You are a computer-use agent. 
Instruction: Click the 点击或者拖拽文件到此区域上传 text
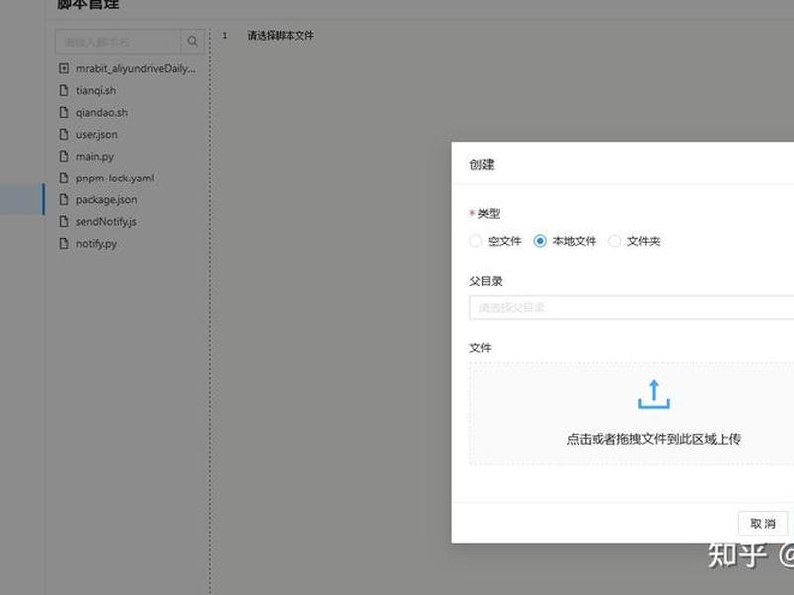click(654, 439)
